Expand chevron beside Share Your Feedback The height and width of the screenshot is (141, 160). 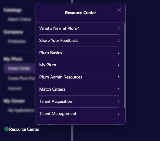click(x=118, y=41)
